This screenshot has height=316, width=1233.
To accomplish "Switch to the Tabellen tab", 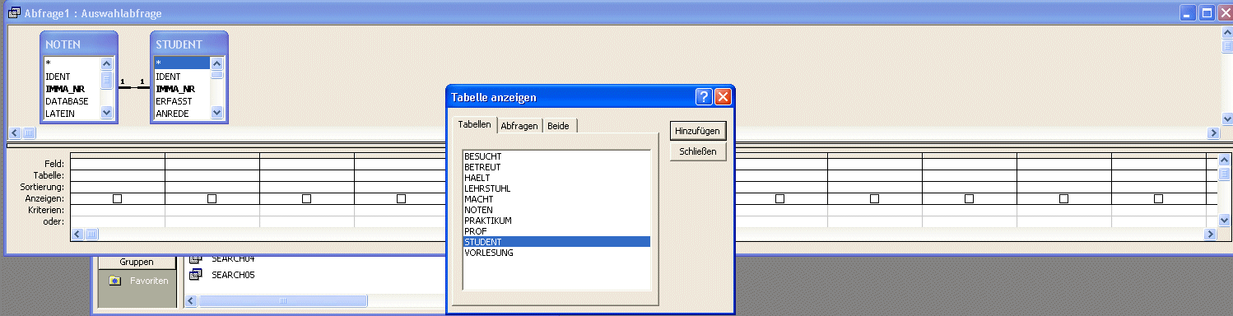I will tap(474, 124).
